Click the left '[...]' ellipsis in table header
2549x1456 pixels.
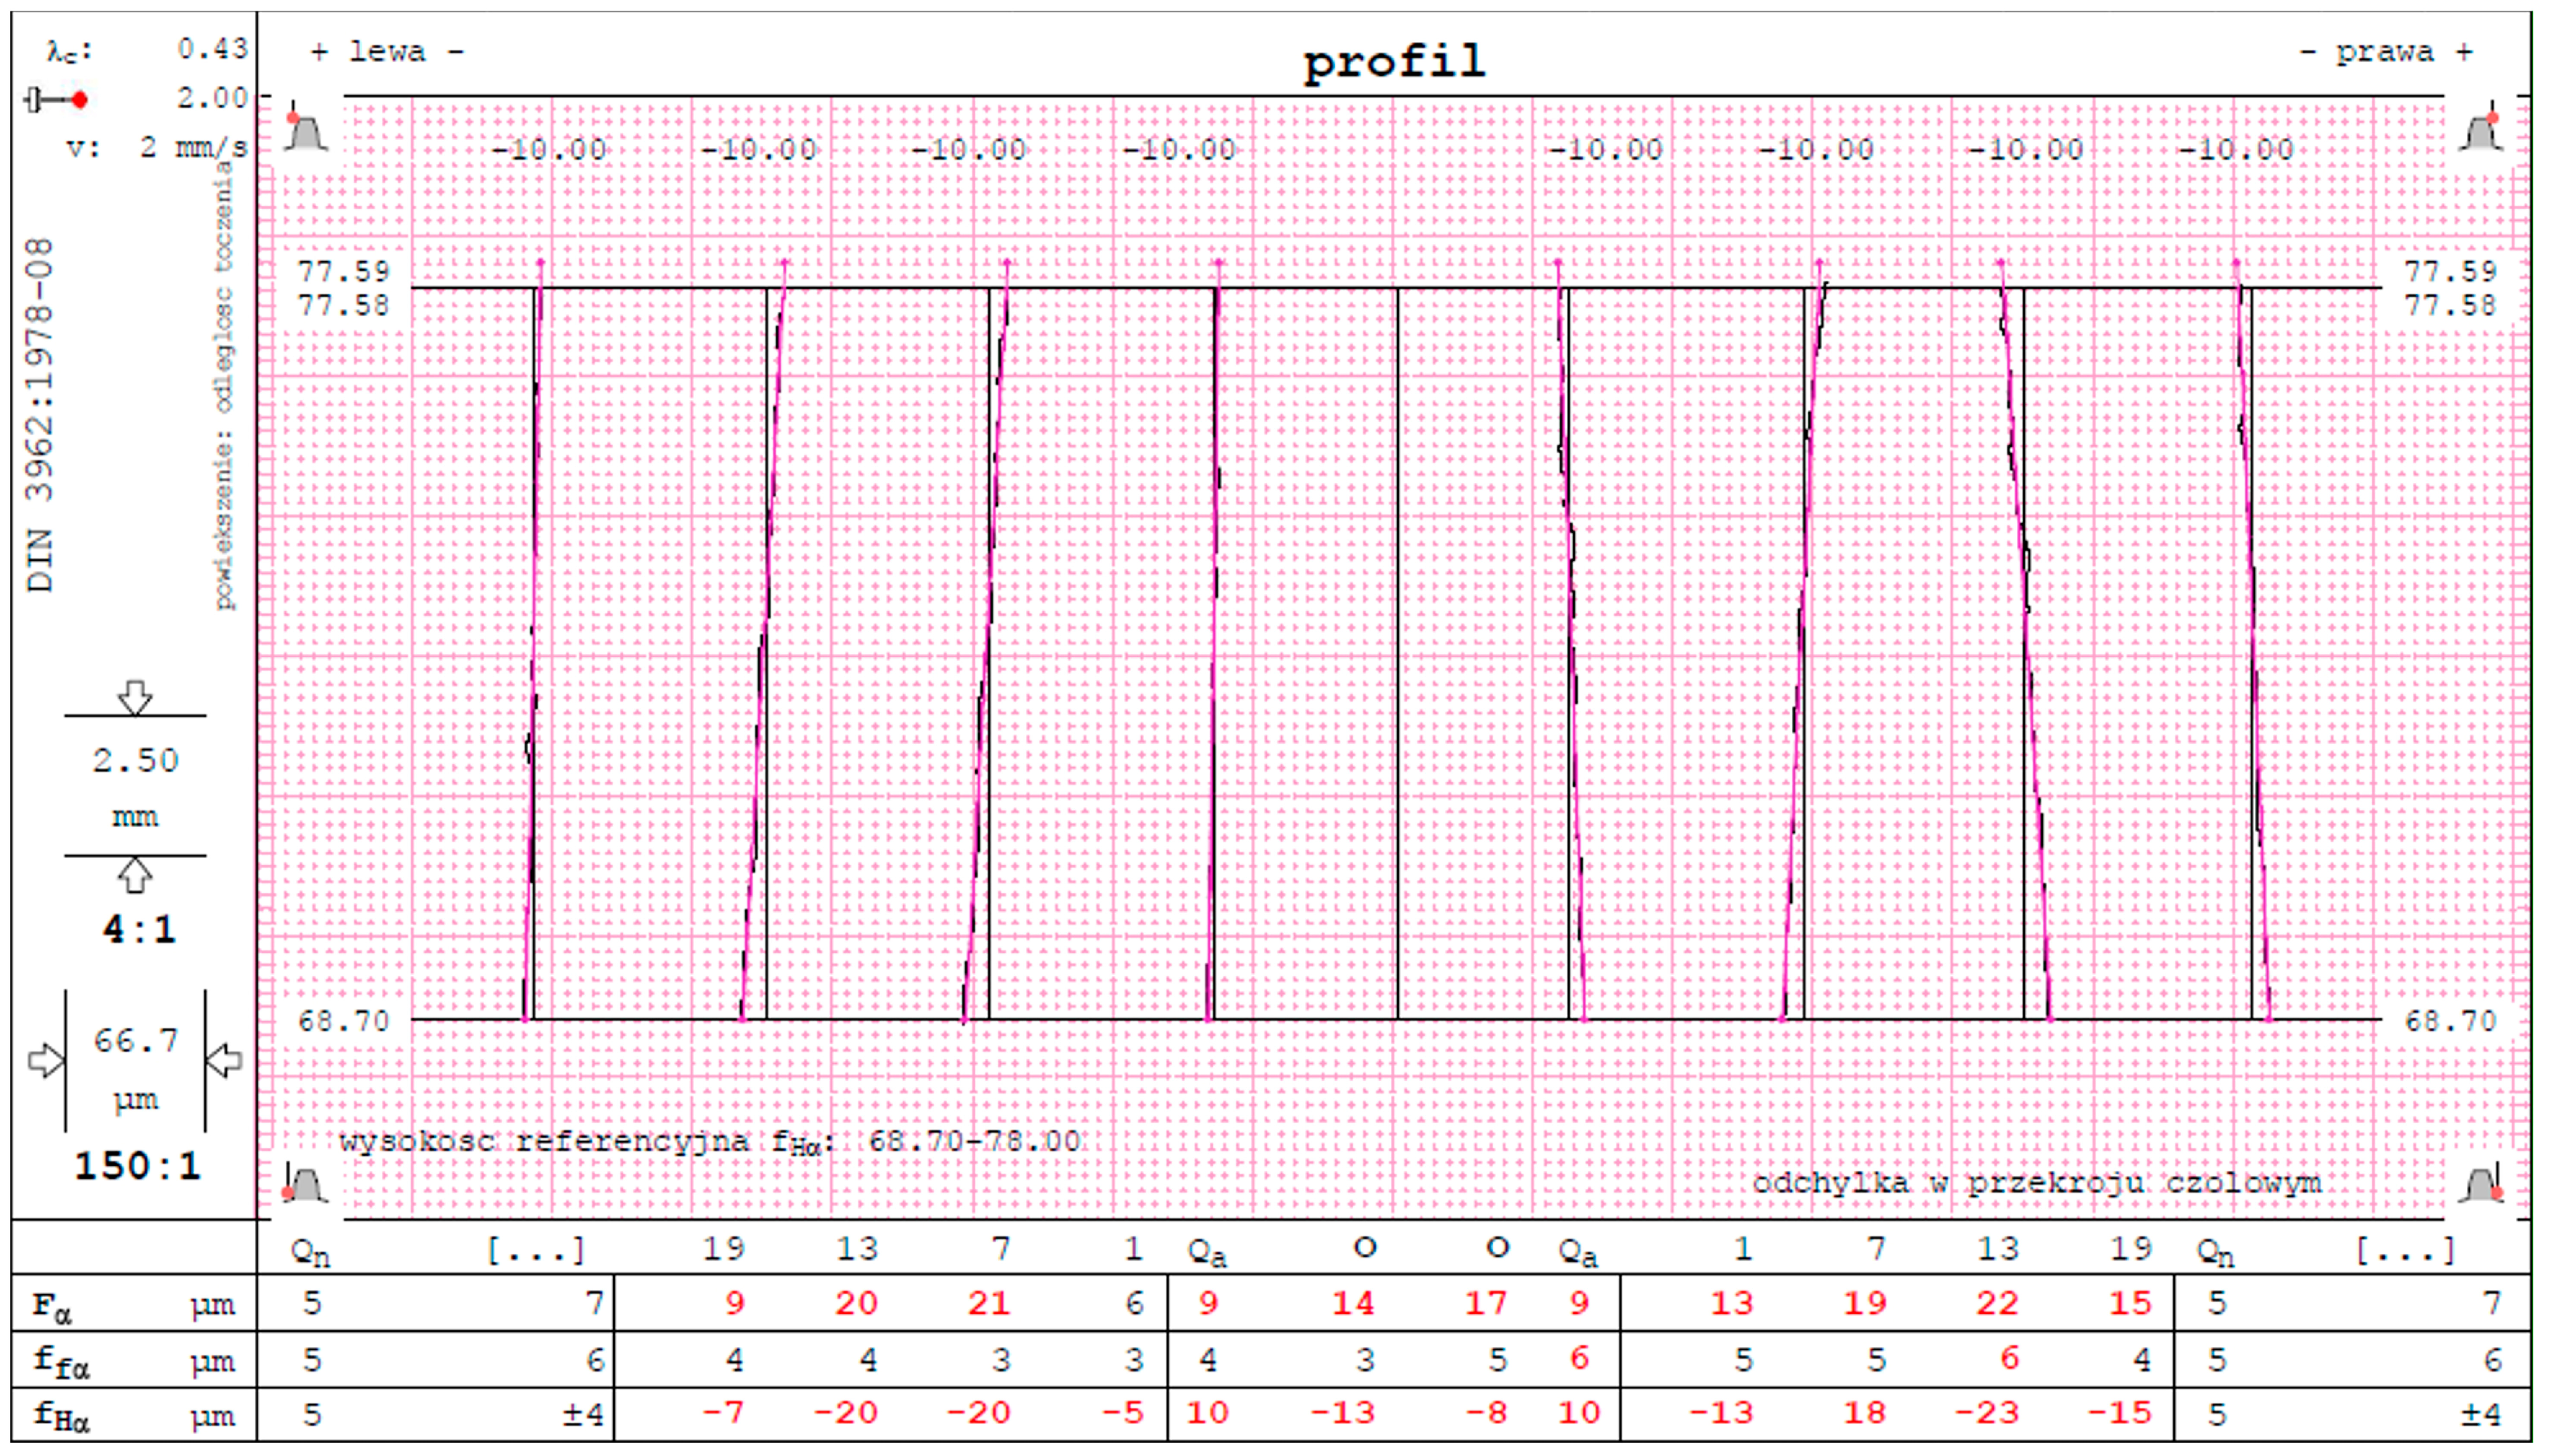[x=535, y=1250]
